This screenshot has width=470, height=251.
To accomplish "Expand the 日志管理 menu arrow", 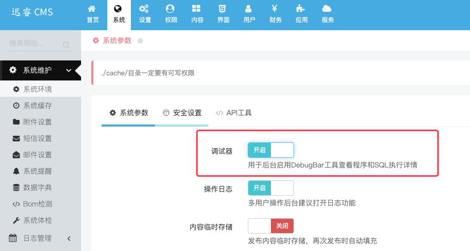I will coord(69,238).
